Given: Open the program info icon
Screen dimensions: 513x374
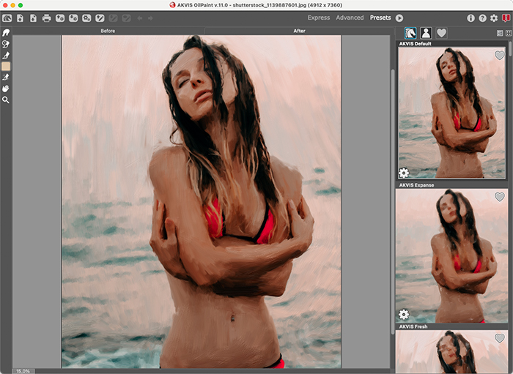Looking at the screenshot, I should [470, 18].
